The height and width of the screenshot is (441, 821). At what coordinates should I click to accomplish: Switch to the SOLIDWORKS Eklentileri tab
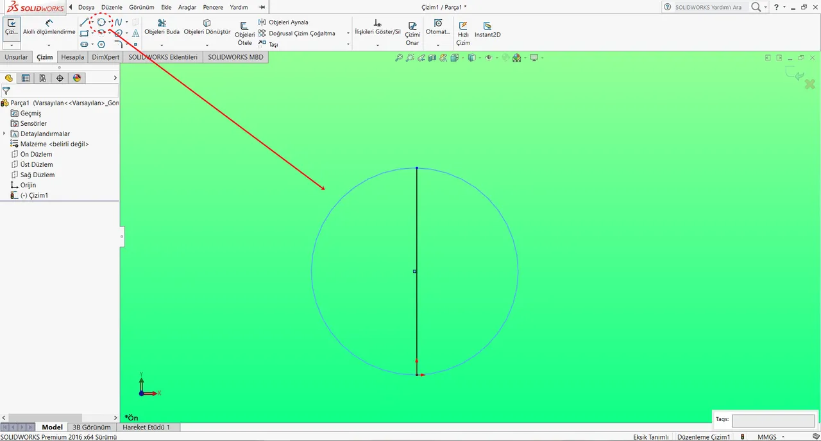(163, 57)
